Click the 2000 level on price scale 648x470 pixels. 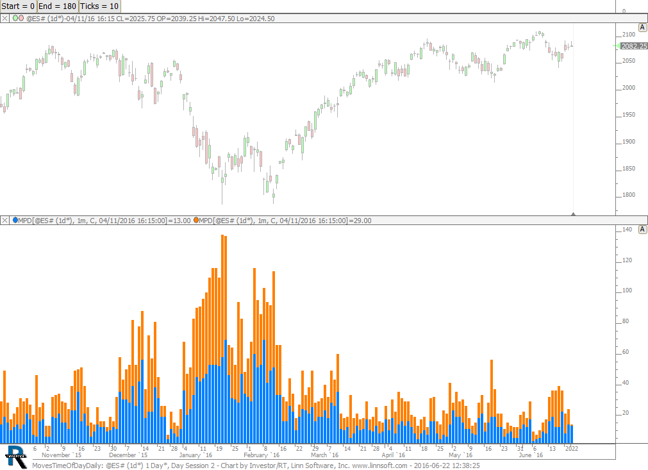click(x=628, y=88)
